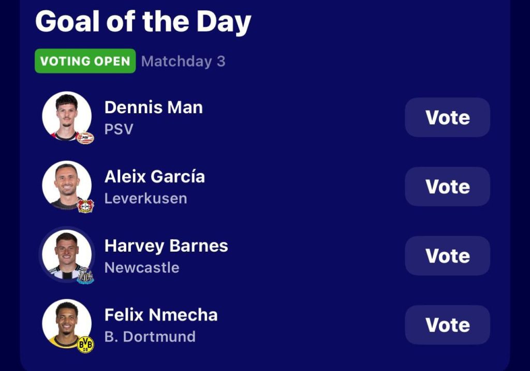This screenshot has width=530, height=371.
Task: Tap the Matchday 3 label
Action: coord(183,61)
